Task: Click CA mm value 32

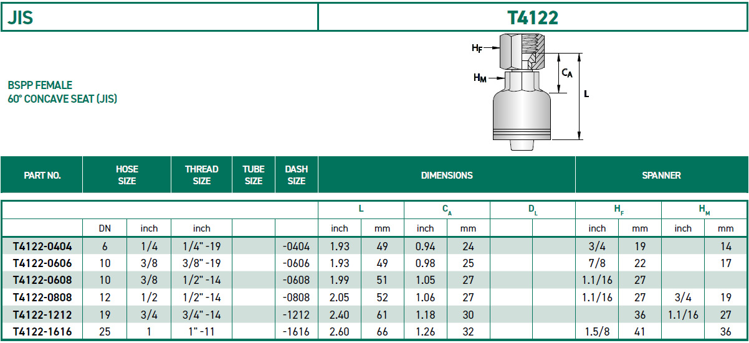Action: [469, 332]
